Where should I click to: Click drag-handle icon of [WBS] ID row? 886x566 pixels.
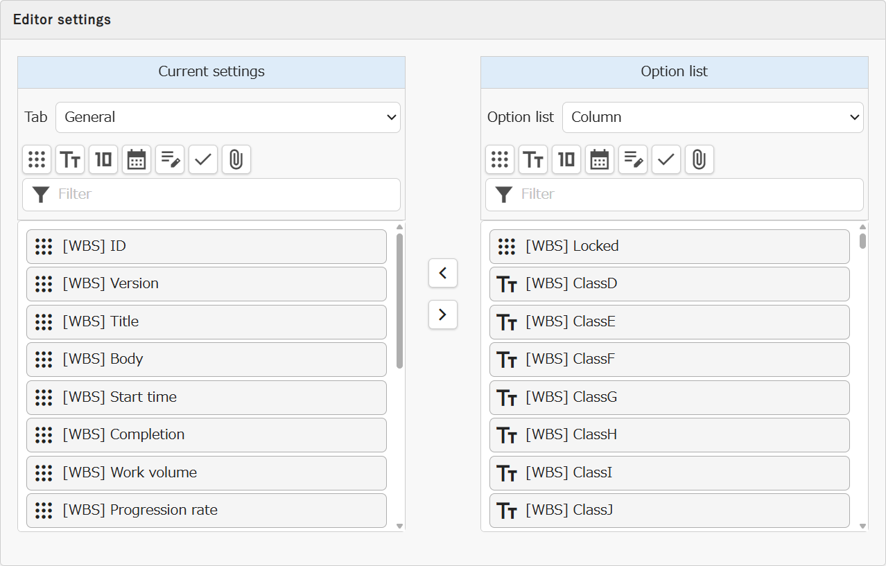coord(44,247)
